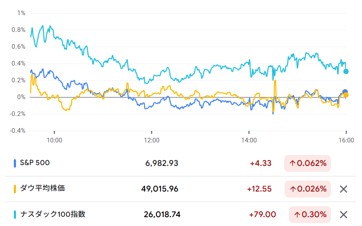Click the Dow change value +12.55

259,189
